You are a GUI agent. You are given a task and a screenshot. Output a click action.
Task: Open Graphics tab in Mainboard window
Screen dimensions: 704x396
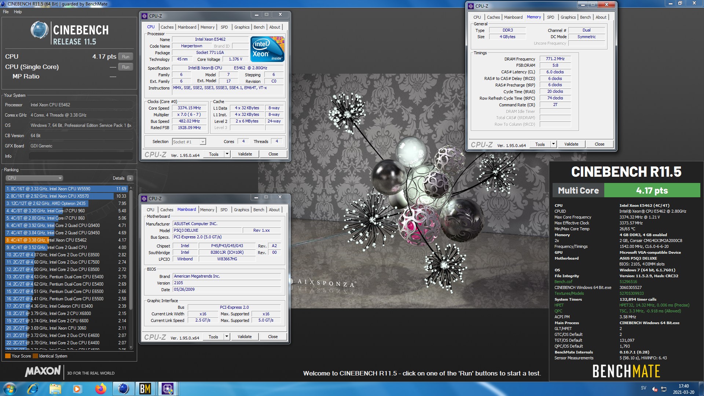[242, 210]
